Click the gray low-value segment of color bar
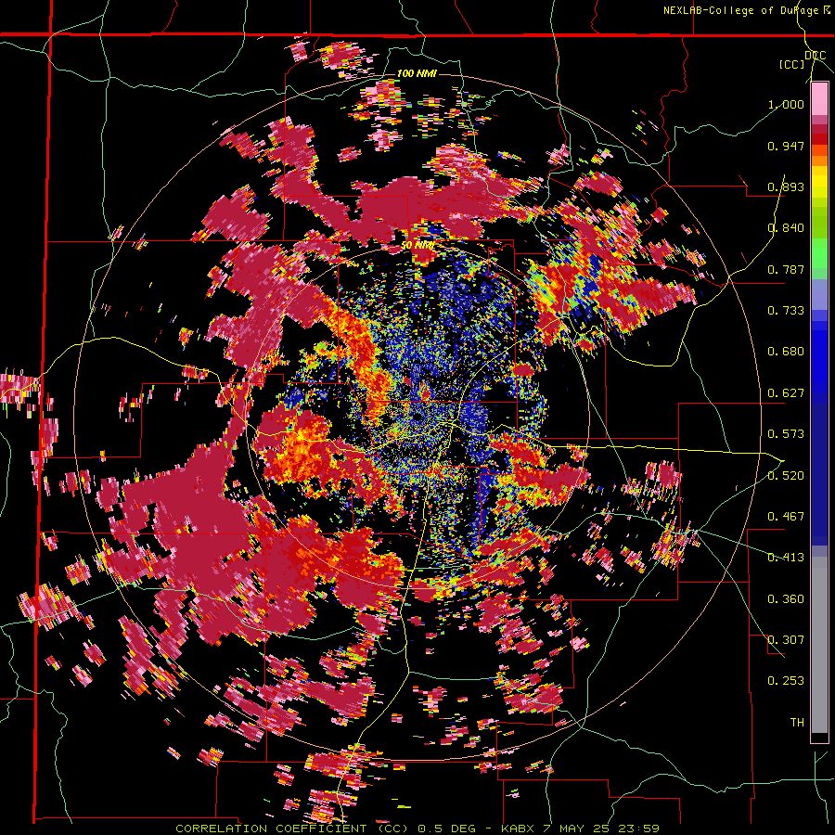The height and width of the screenshot is (835, 835). tap(819, 645)
